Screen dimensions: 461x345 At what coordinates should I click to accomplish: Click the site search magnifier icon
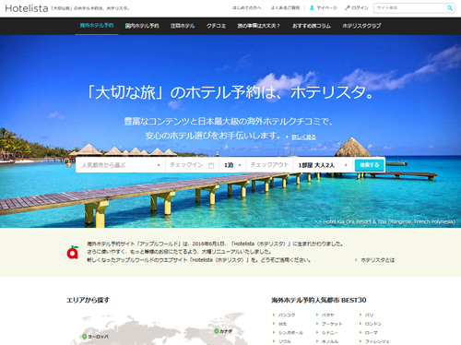point(450,8)
